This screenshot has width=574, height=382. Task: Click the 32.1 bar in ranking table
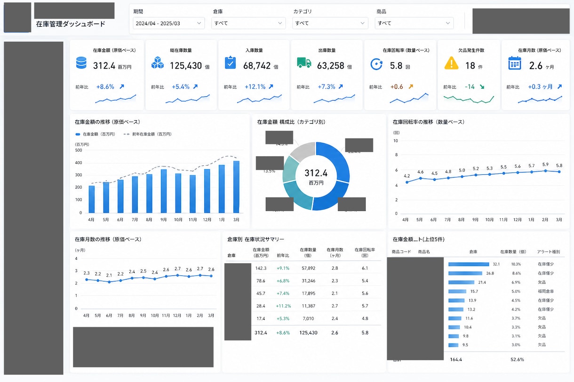[x=470, y=265]
